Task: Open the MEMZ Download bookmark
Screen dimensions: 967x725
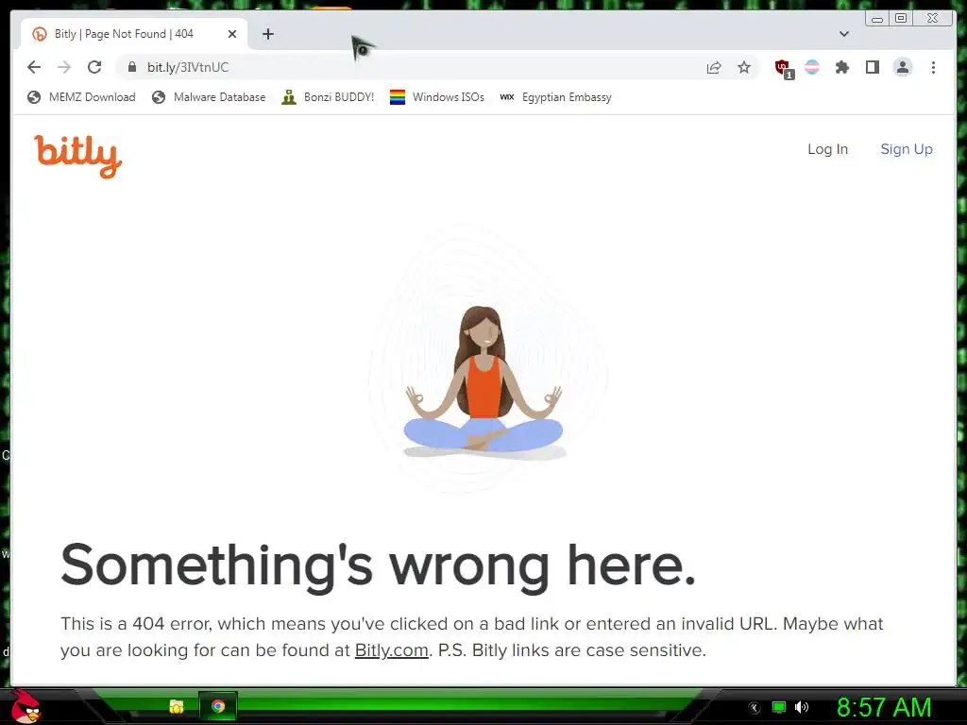Action: pyautogui.click(x=81, y=97)
